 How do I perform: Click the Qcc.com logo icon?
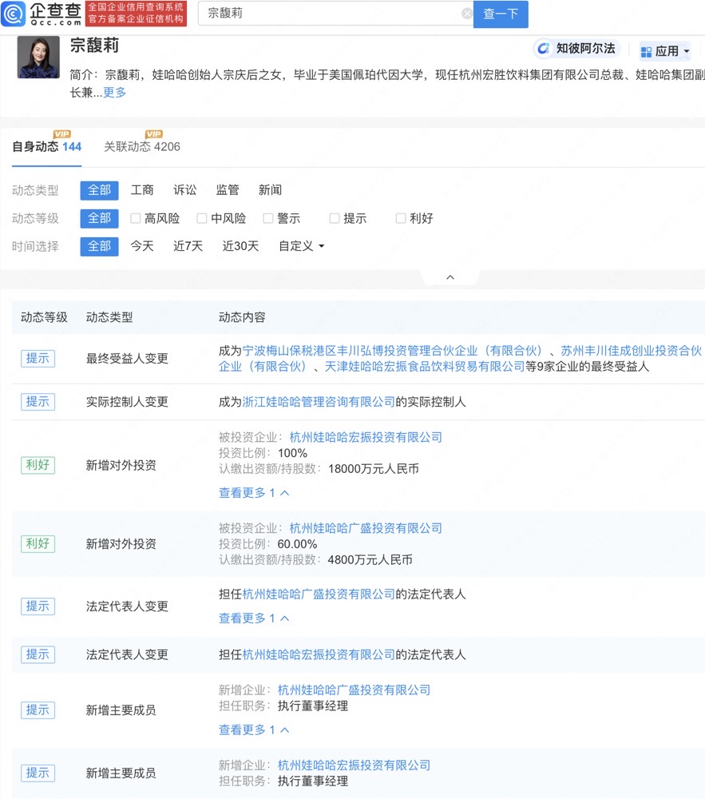tap(13, 14)
